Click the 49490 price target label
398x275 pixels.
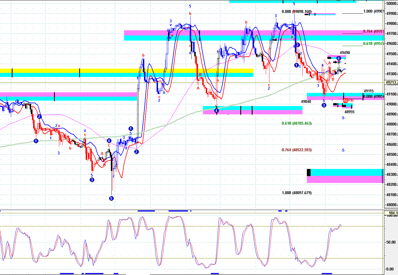pyautogui.click(x=345, y=53)
